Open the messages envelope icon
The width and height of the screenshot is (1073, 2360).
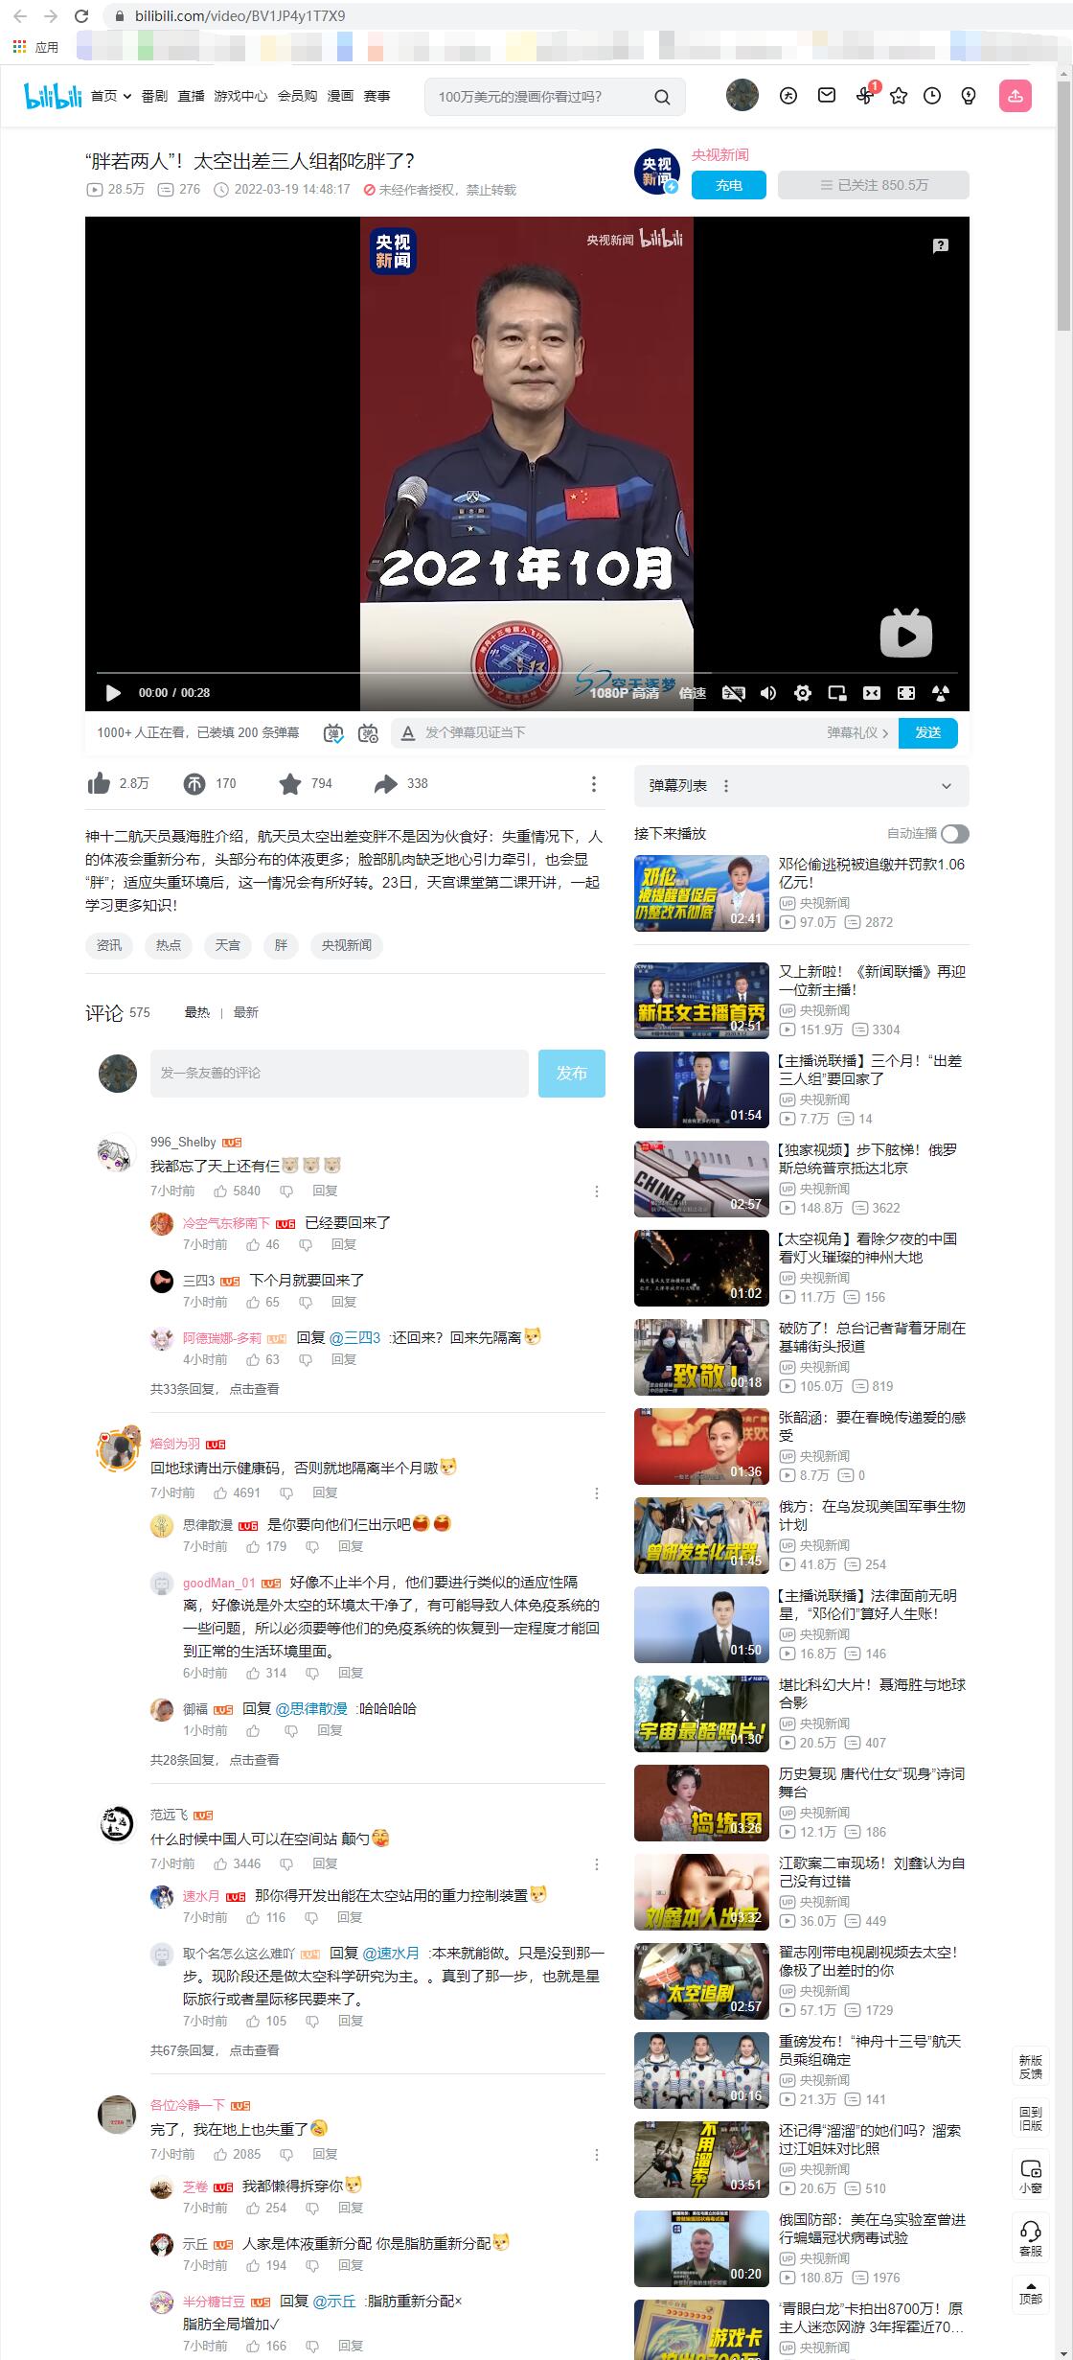pos(826,96)
